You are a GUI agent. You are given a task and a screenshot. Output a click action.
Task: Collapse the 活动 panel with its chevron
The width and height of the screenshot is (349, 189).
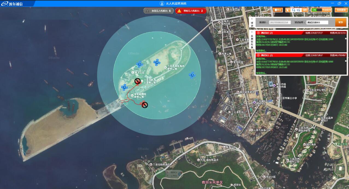(x=252, y=19)
